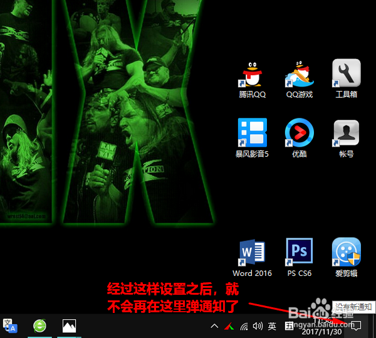The width and height of the screenshot is (376, 338).
Task: Switch to the picture viewer taskbar app
Action: 69,326
